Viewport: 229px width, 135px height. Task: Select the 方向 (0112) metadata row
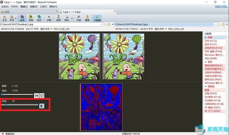[214, 41]
